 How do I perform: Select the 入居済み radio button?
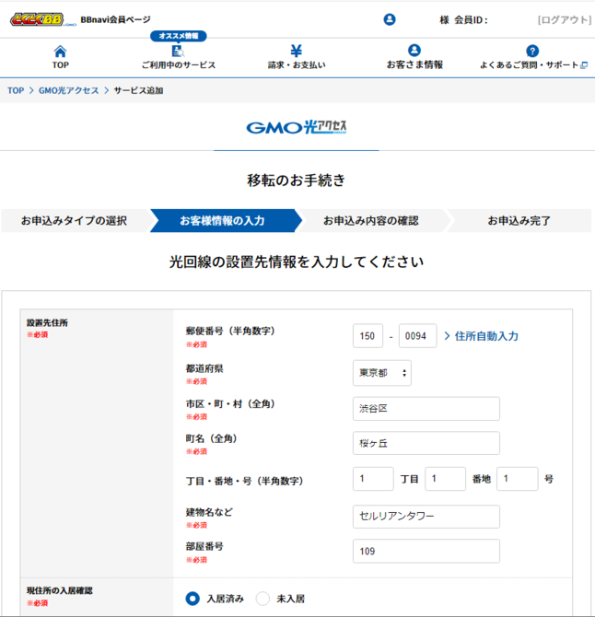192,599
